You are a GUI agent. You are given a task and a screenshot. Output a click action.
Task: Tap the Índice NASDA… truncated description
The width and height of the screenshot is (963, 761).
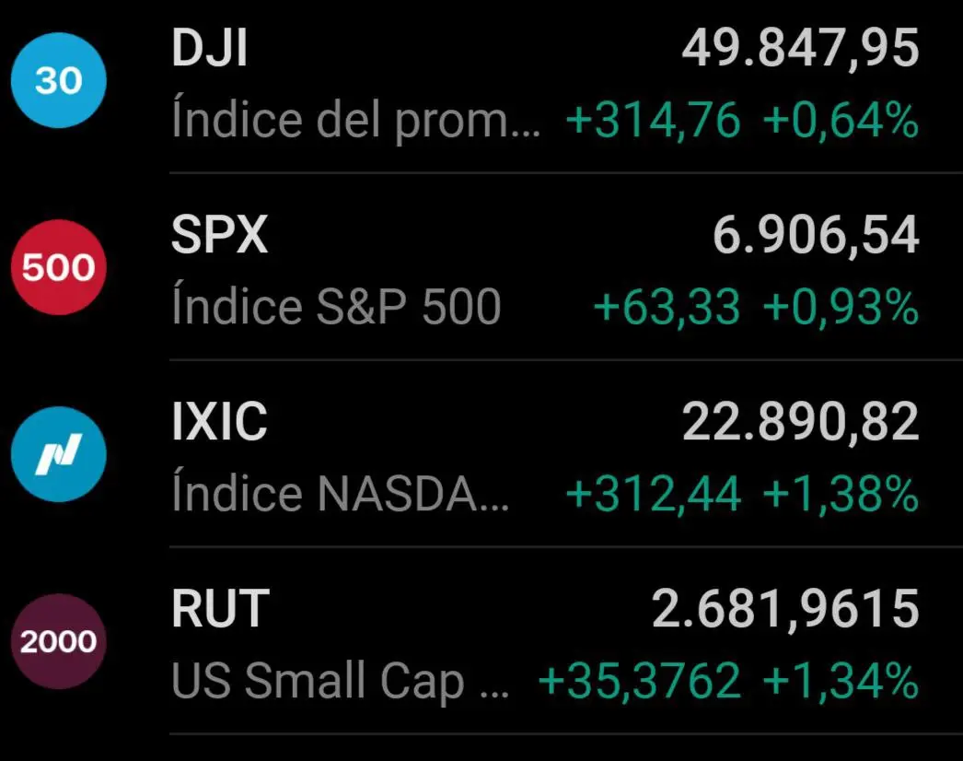pyautogui.click(x=340, y=495)
